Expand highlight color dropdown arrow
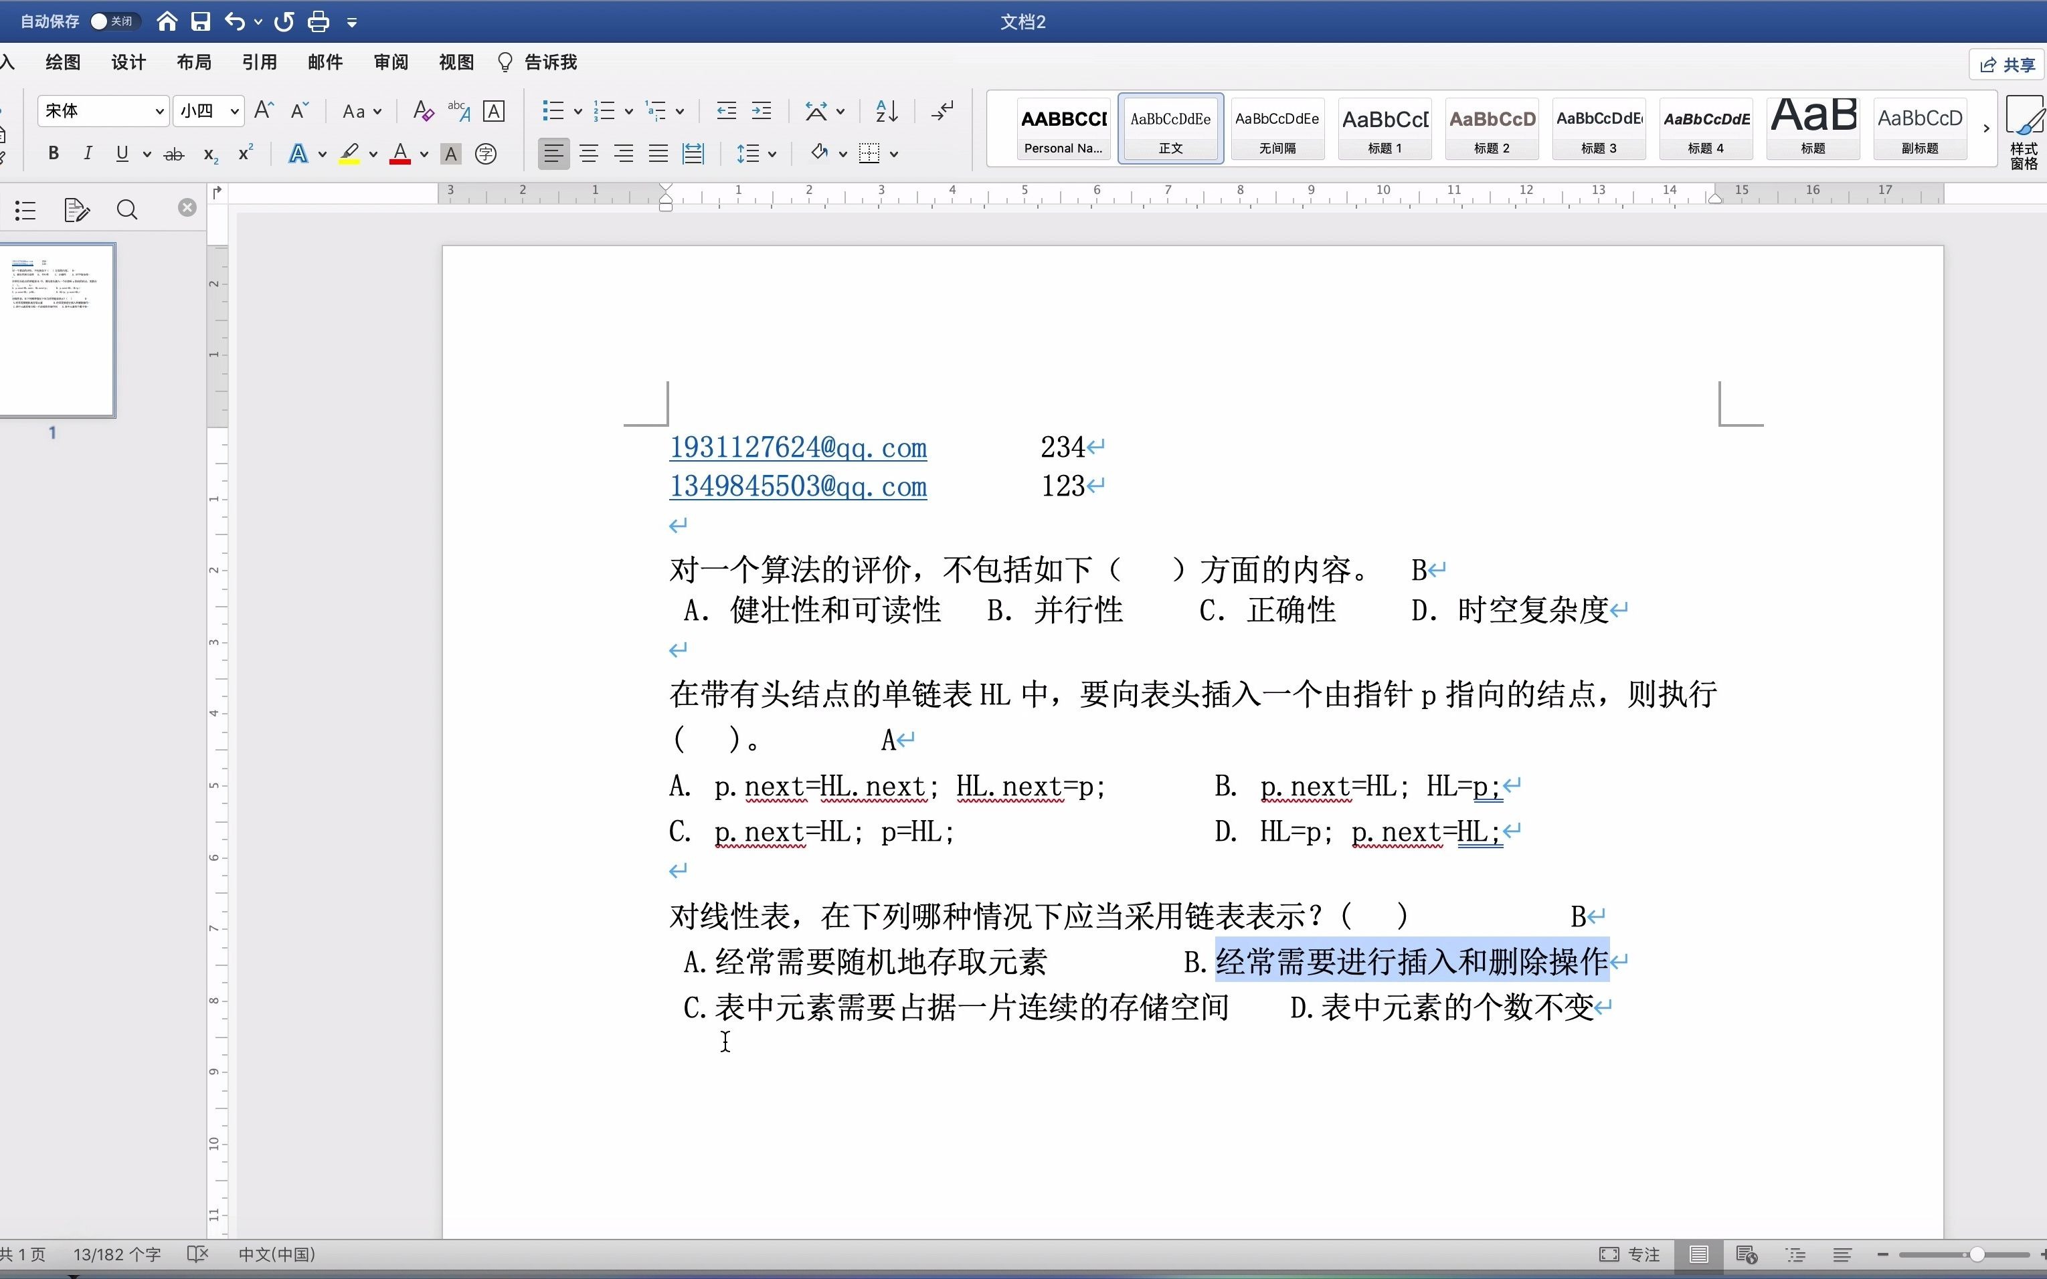Viewport: 2047px width, 1279px height. tap(373, 154)
